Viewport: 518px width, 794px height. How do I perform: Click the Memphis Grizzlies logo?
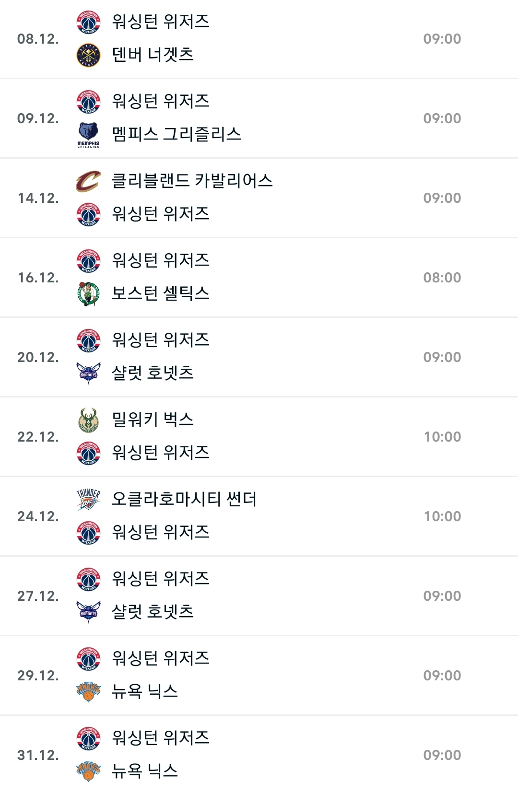pos(89,134)
